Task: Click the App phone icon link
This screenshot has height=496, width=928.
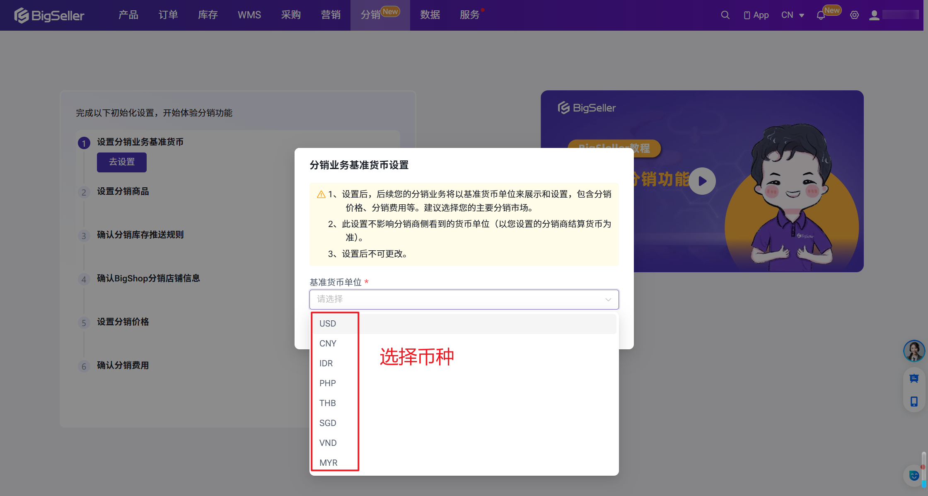Action: 756,15
